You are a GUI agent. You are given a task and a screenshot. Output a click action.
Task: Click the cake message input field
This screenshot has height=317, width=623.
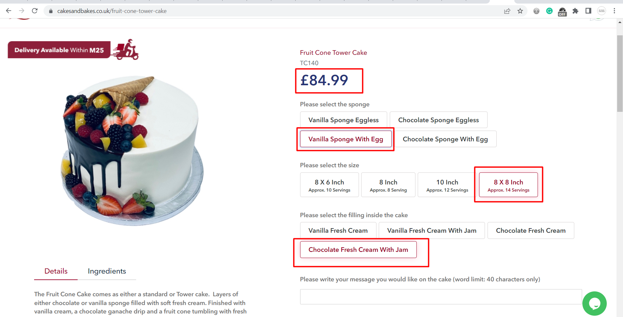441,297
